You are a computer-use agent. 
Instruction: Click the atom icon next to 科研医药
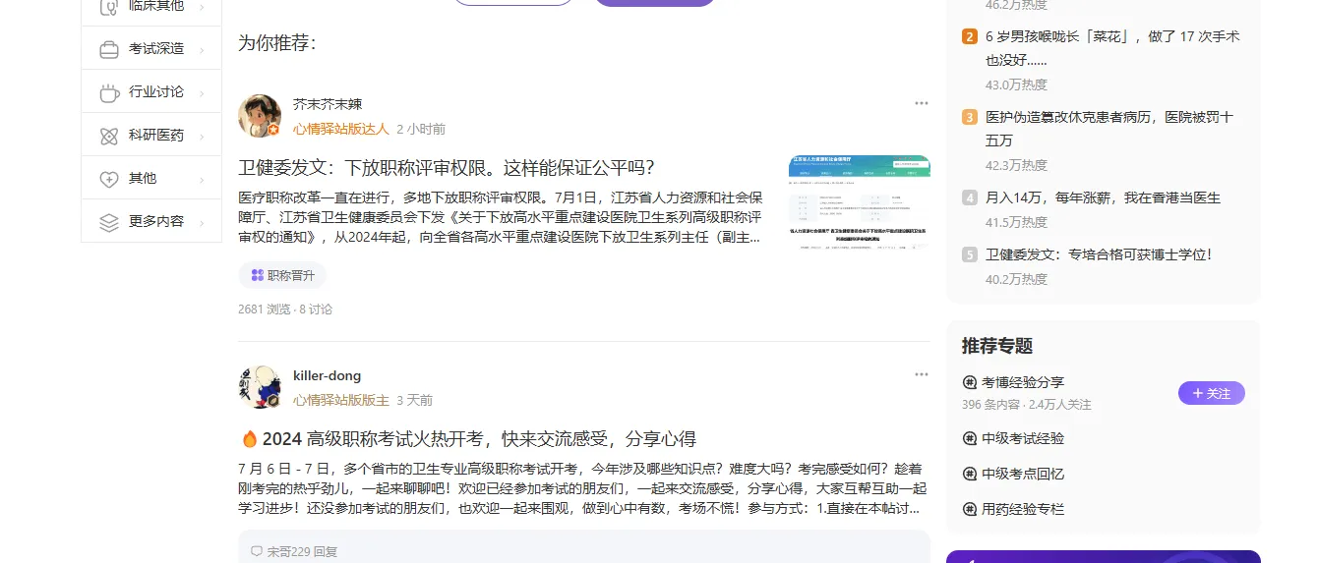click(x=109, y=136)
